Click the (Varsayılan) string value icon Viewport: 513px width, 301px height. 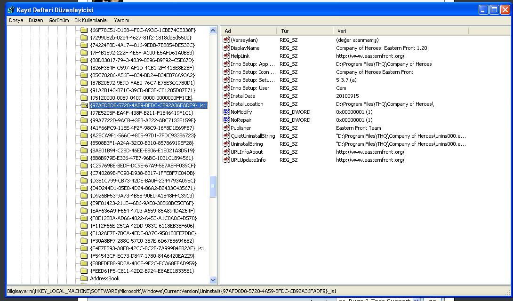point(226,40)
